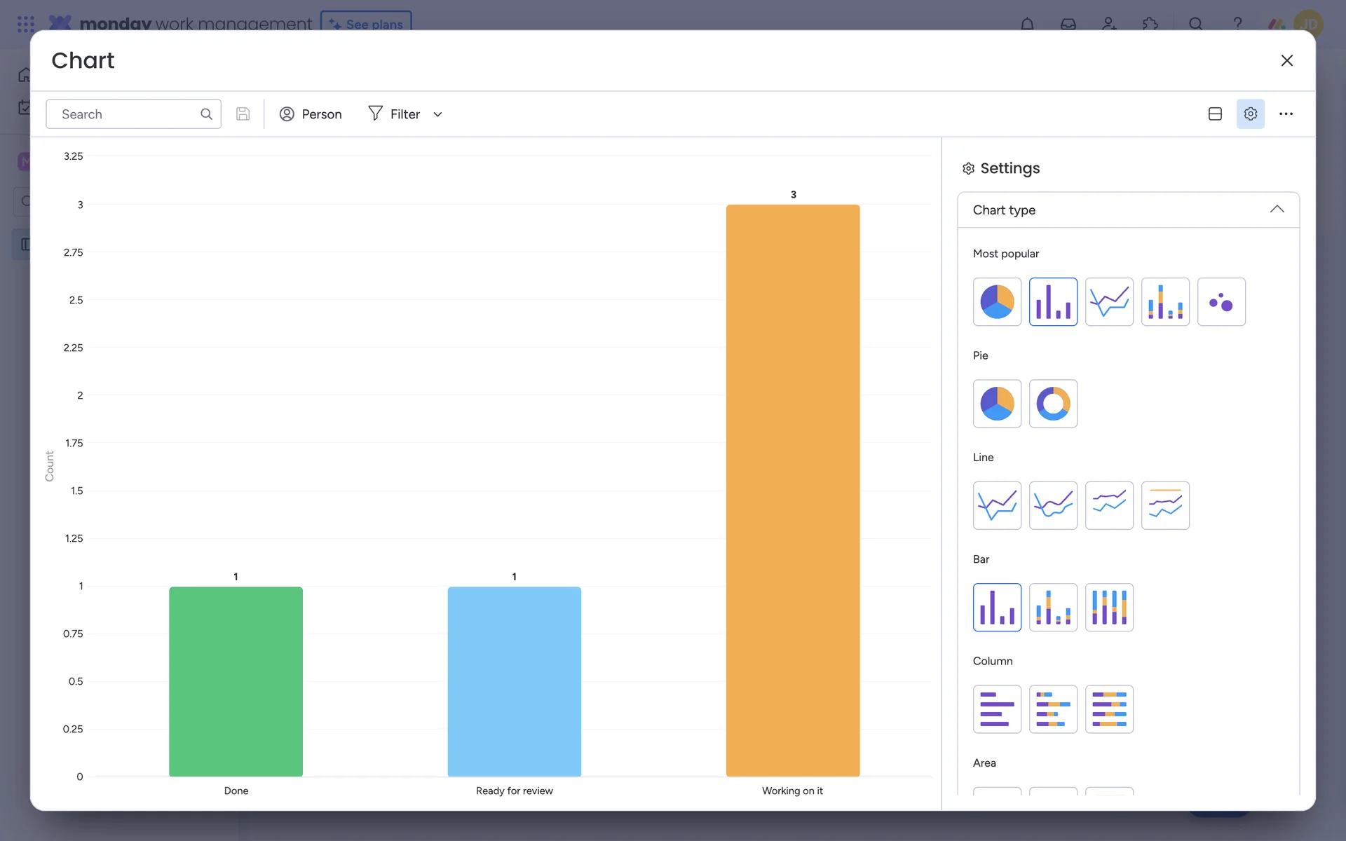Open the Filter dropdown arrow

[x=437, y=114]
